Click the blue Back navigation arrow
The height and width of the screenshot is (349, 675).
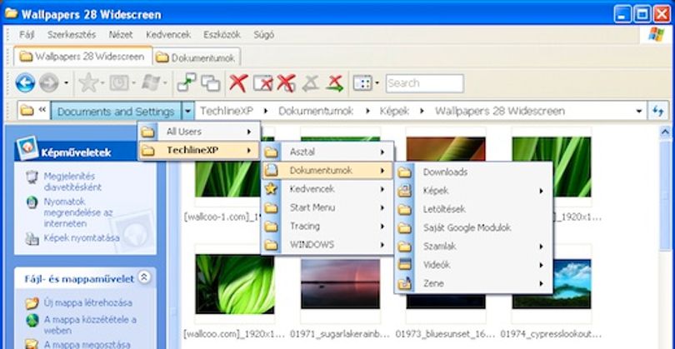click(25, 82)
